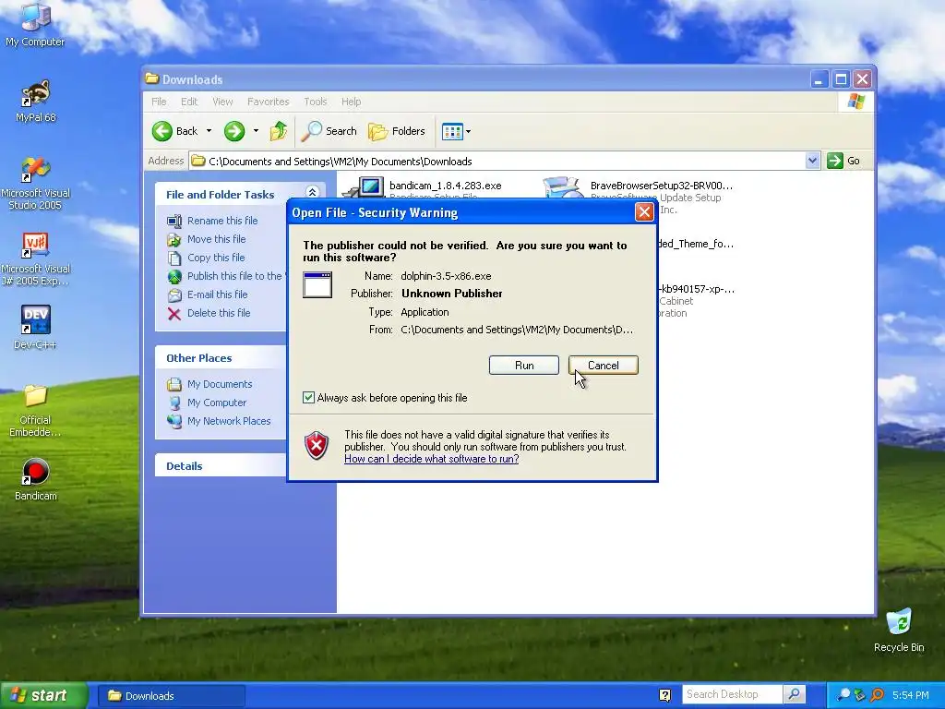Click the Details panel header
Viewport: 945px width, 709px height.
221,466
